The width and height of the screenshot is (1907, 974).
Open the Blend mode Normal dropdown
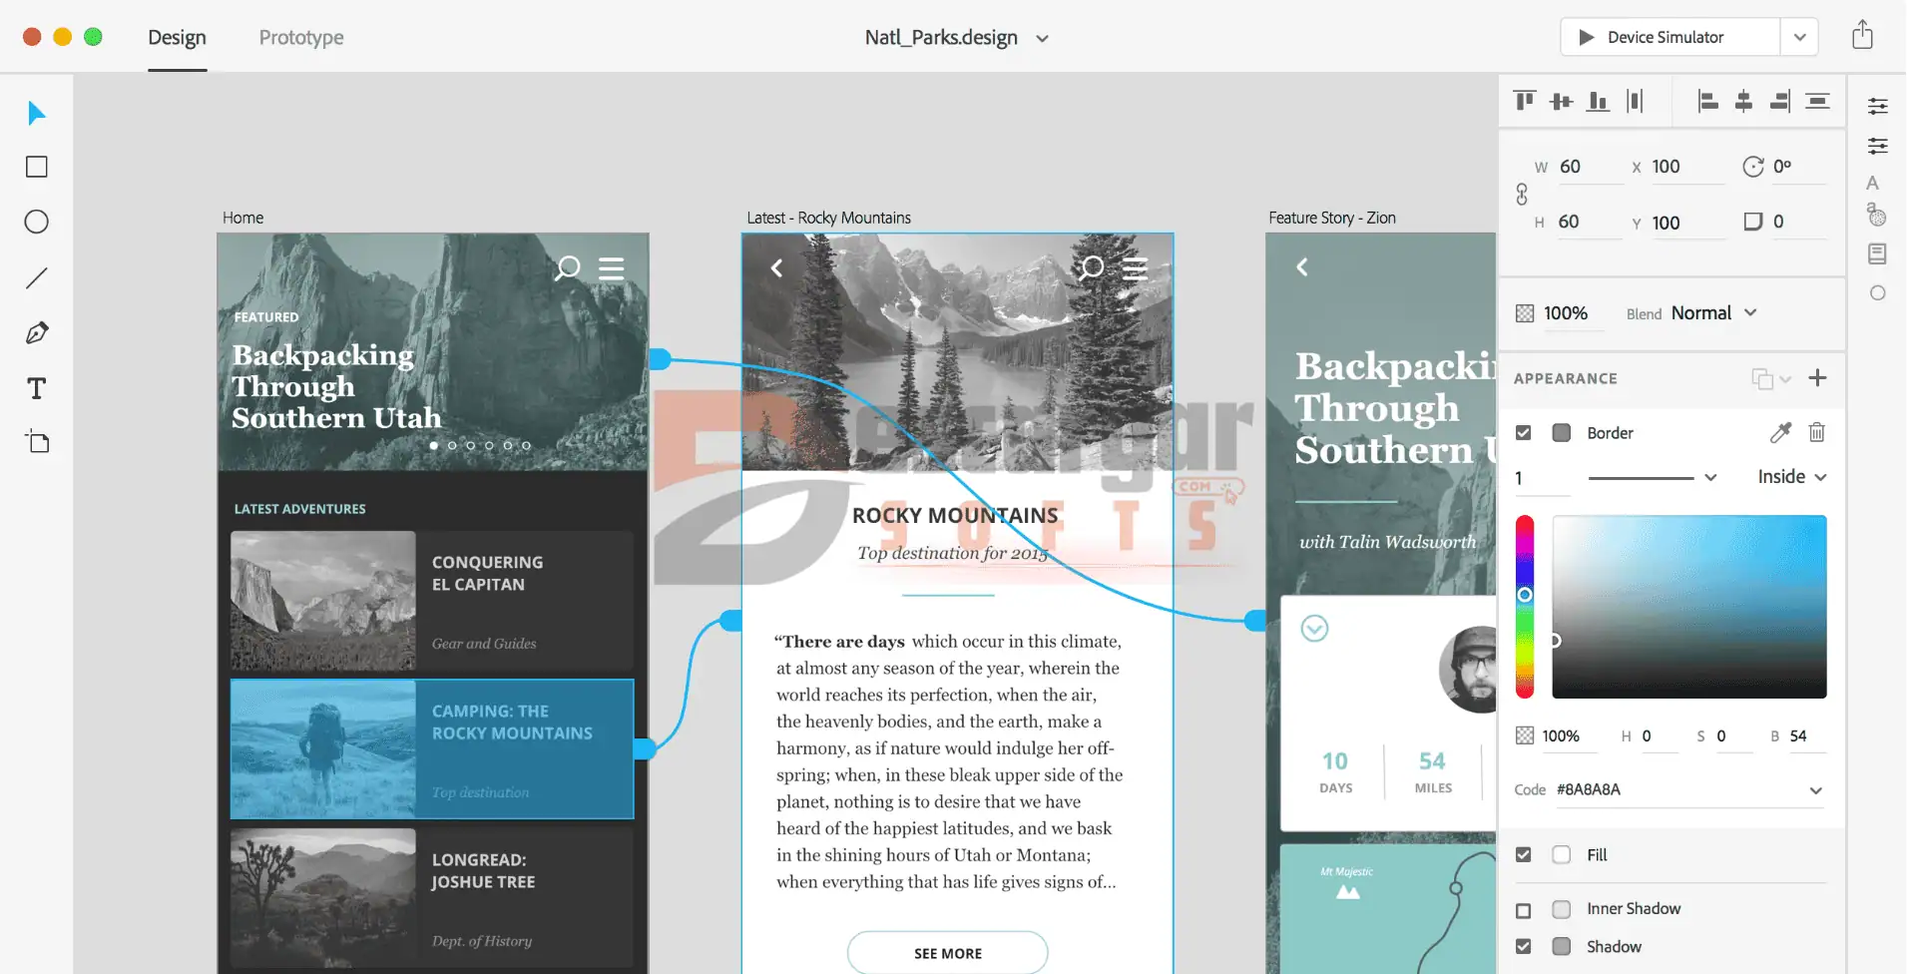(x=1713, y=313)
